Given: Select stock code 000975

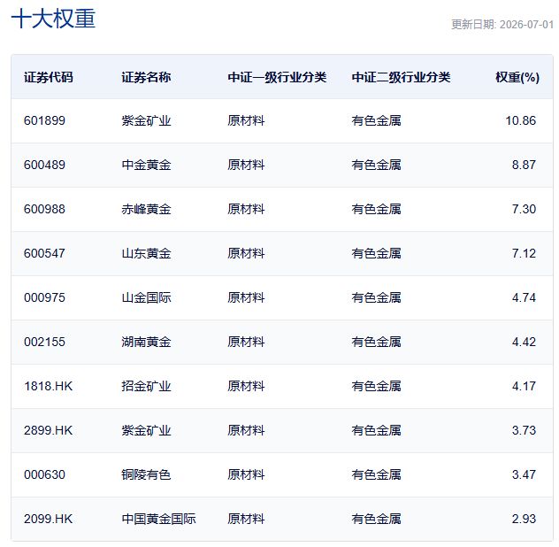Looking at the screenshot, I should pyautogui.click(x=44, y=297).
